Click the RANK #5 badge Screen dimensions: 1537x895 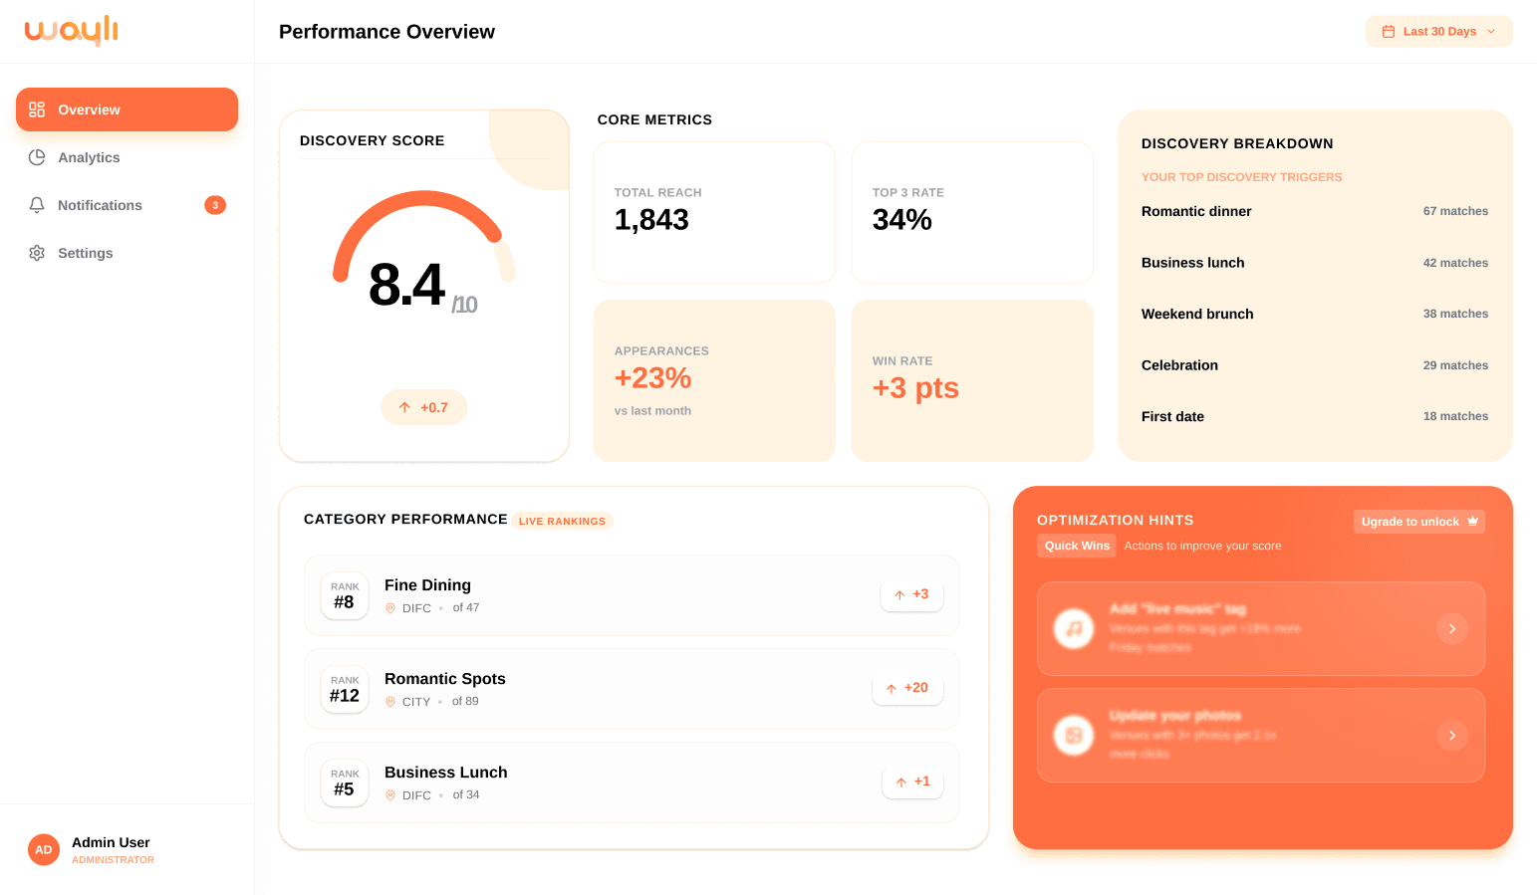coord(345,783)
